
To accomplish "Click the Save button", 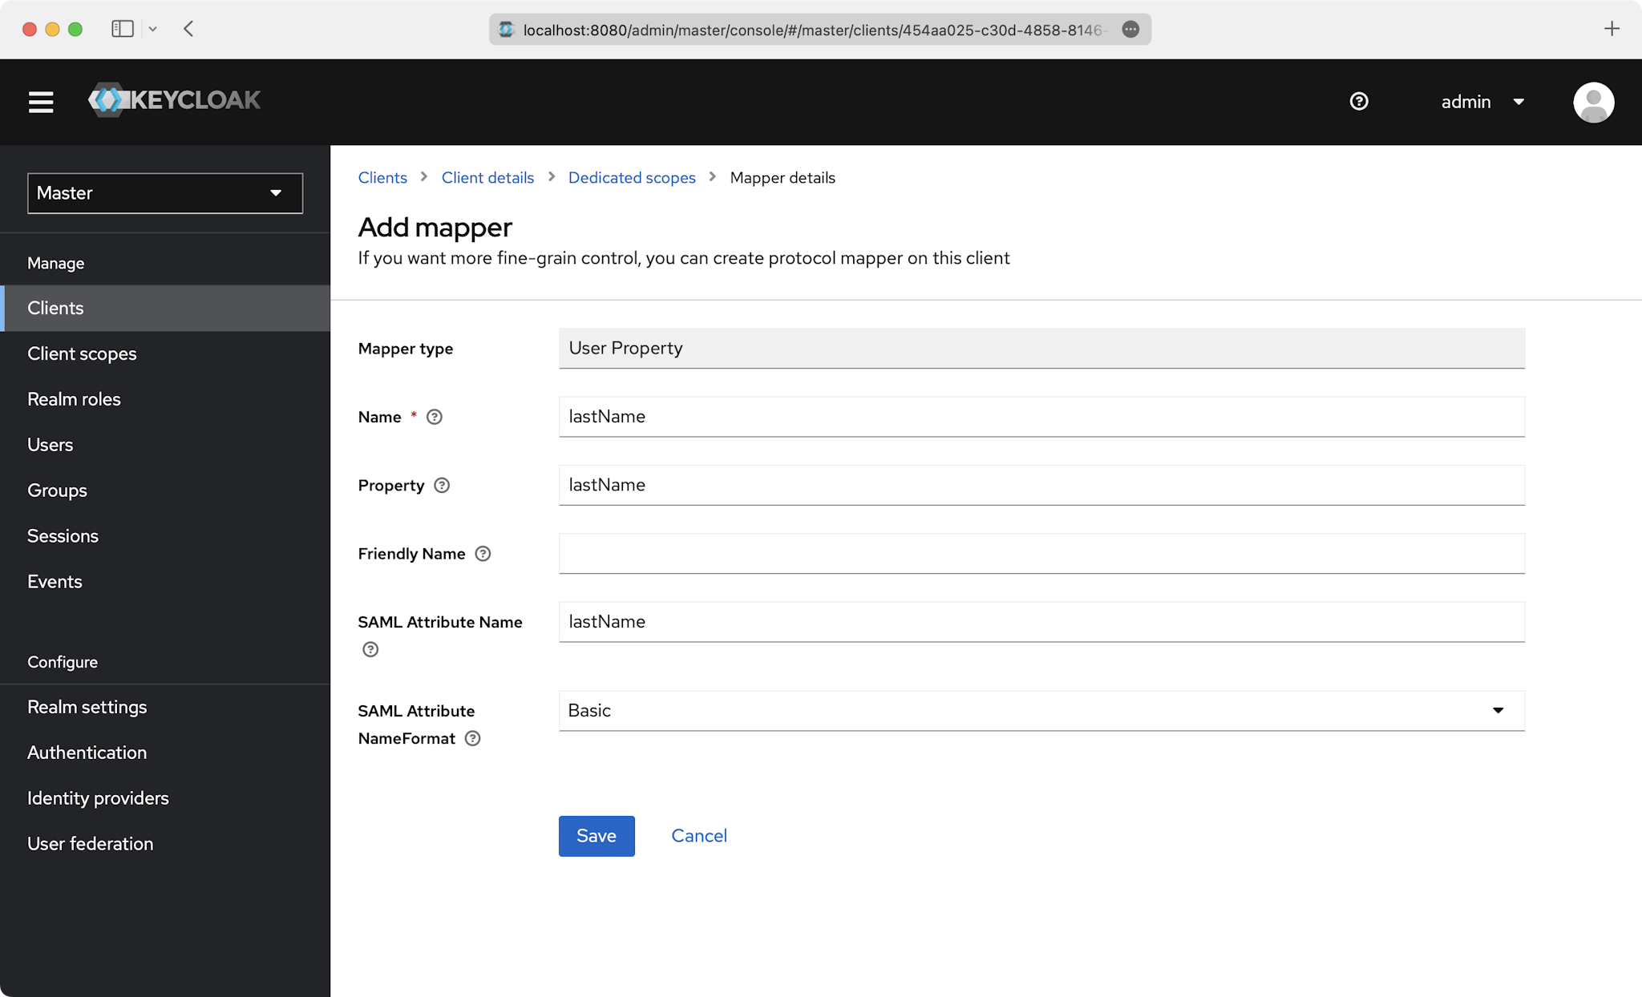I will point(596,835).
